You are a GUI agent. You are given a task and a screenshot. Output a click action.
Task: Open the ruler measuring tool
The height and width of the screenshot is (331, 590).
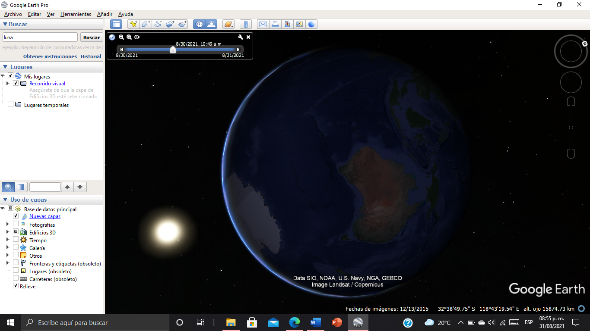[245, 24]
